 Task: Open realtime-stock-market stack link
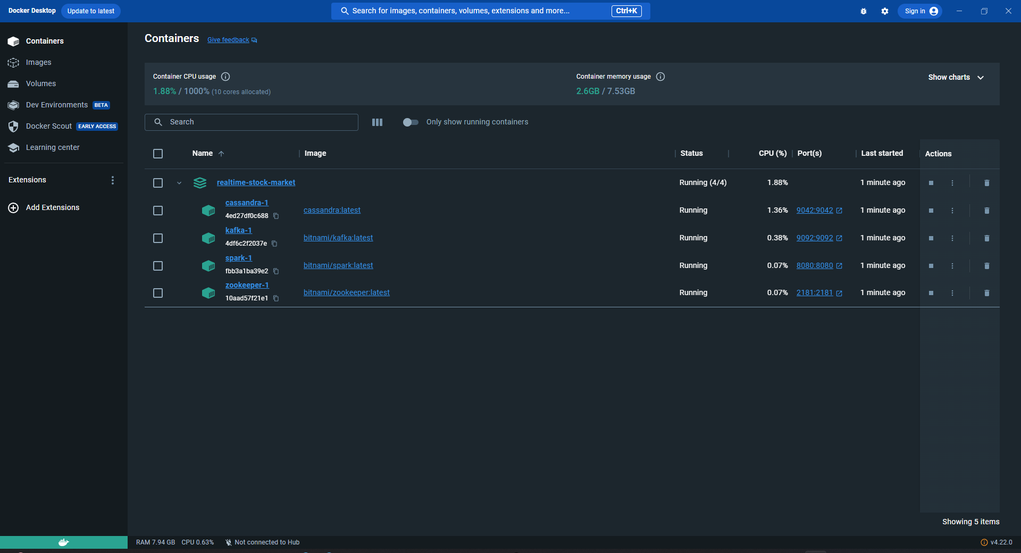(x=256, y=182)
